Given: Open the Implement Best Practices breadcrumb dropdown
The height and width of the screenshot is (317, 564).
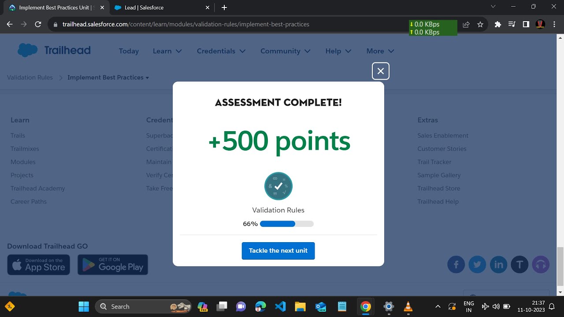Looking at the screenshot, I should [x=108, y=77].
